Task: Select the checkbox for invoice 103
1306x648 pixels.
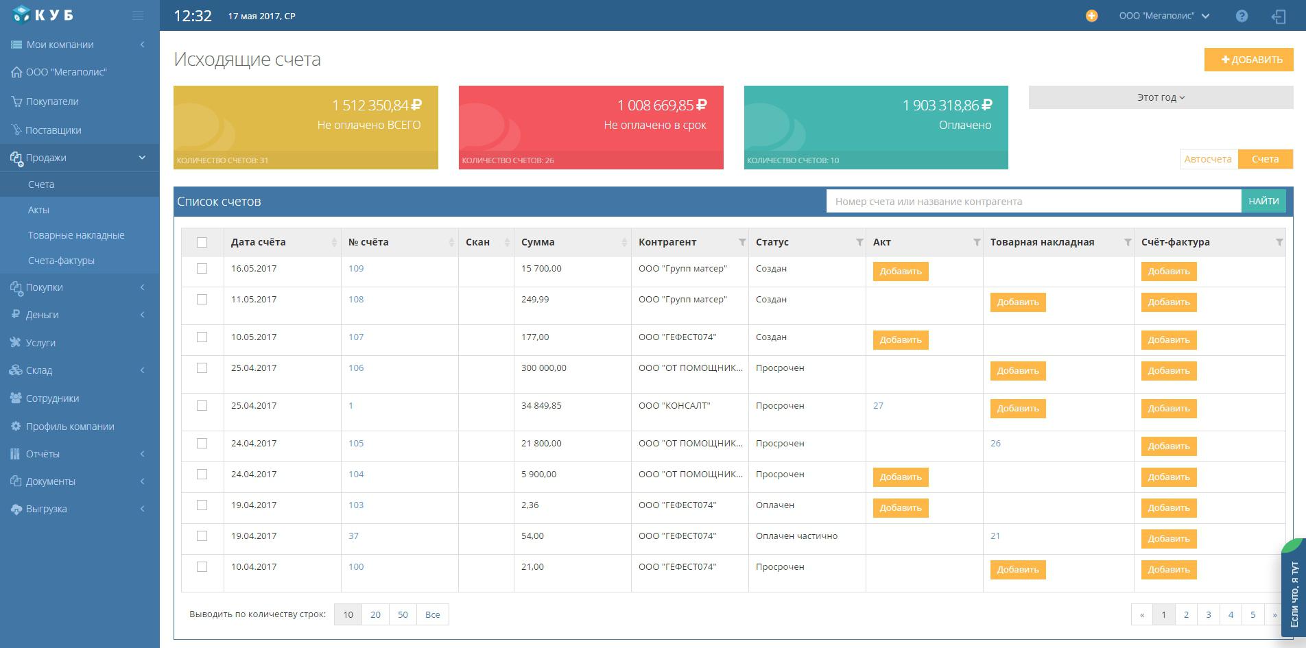Action: click(x=202, y=505)
